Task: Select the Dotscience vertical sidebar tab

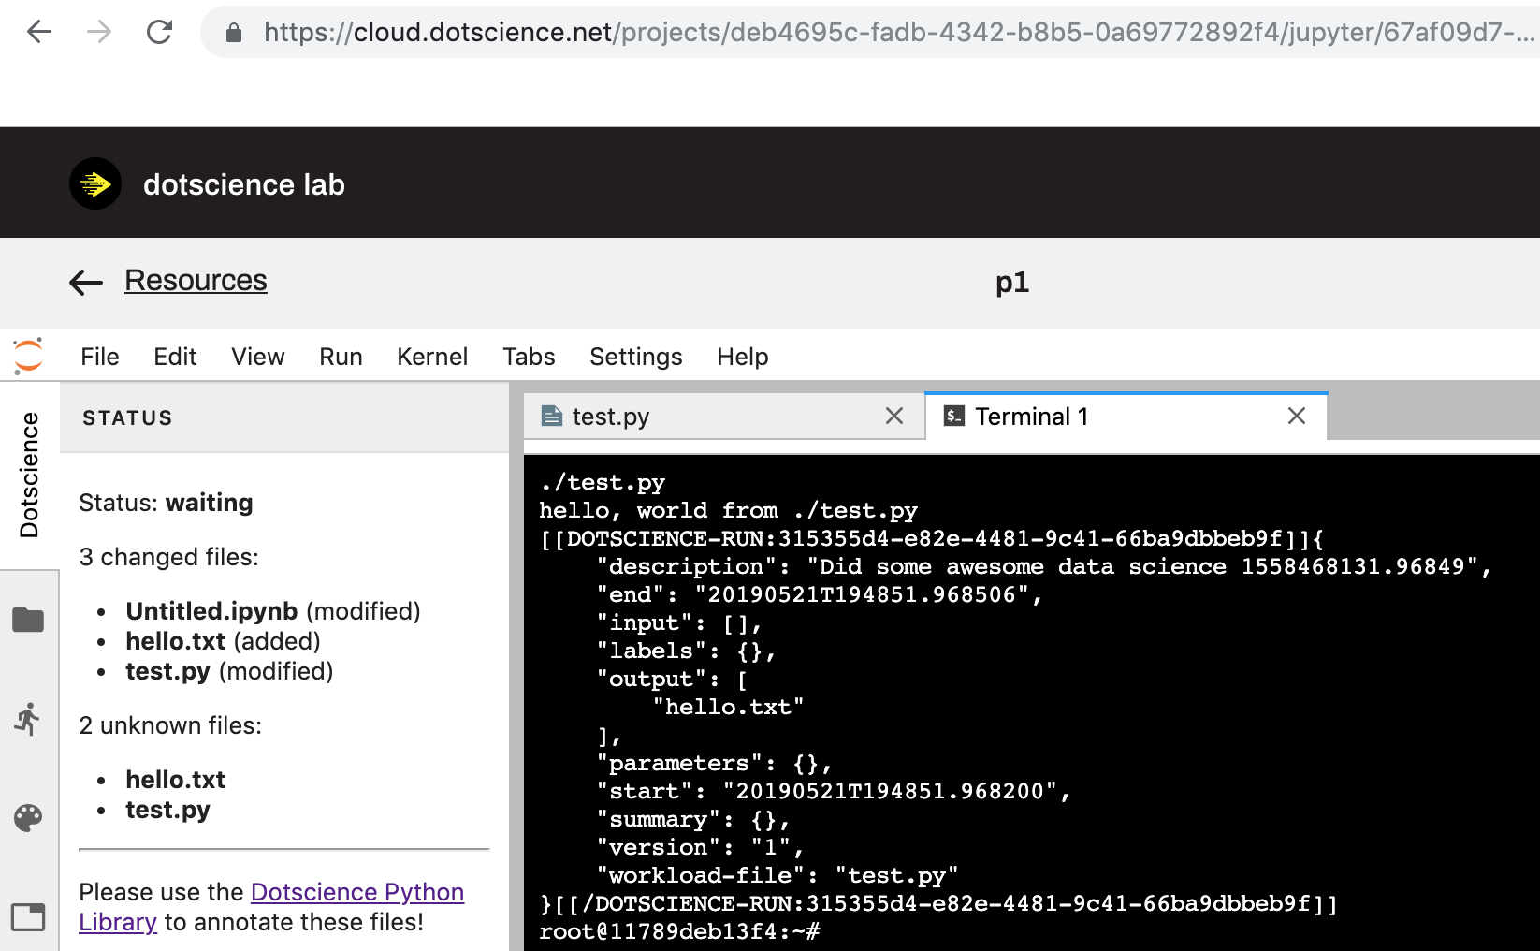Action: coord(29,475)
